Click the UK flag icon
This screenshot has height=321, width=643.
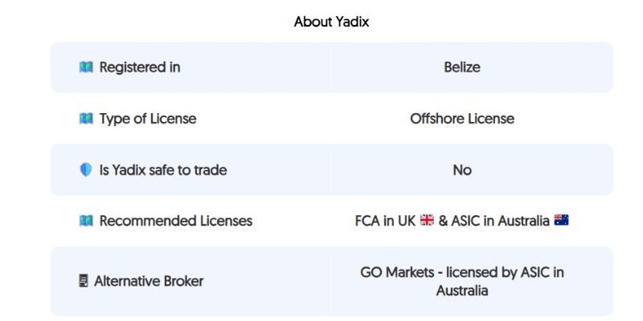pos(427,221)
